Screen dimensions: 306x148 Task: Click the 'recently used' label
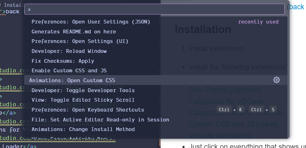258,22
